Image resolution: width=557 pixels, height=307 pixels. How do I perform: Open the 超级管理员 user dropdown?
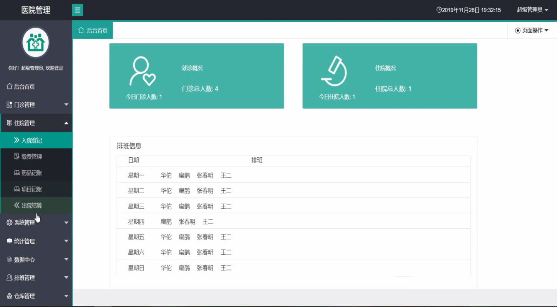point(532,10)
